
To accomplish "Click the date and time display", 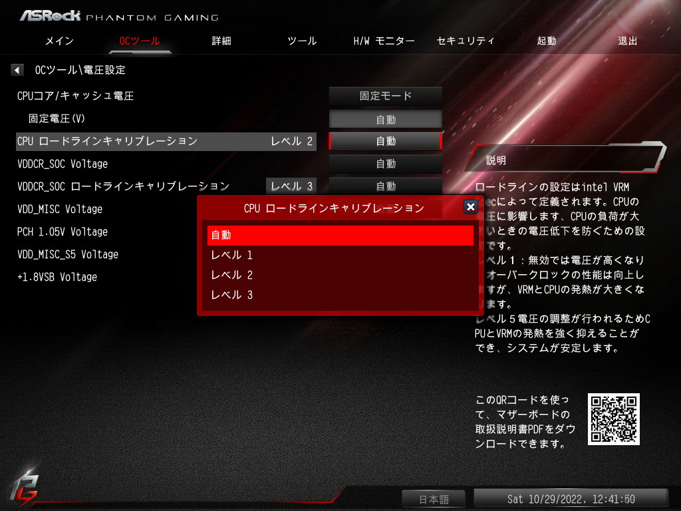I will (x=571, y=499).
